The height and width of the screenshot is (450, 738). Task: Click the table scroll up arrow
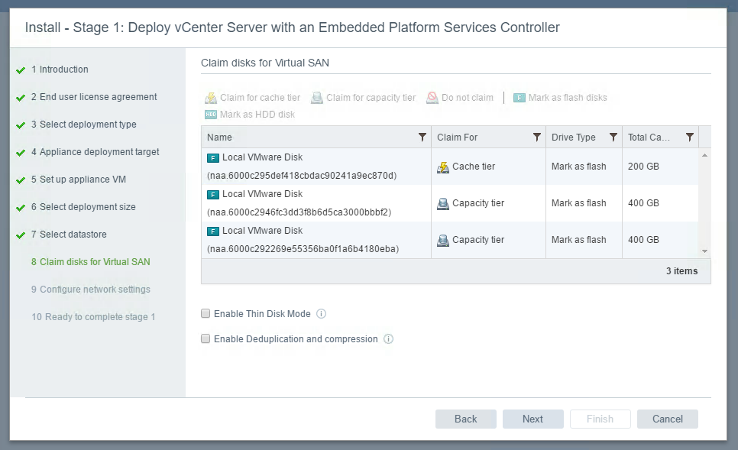704,155
